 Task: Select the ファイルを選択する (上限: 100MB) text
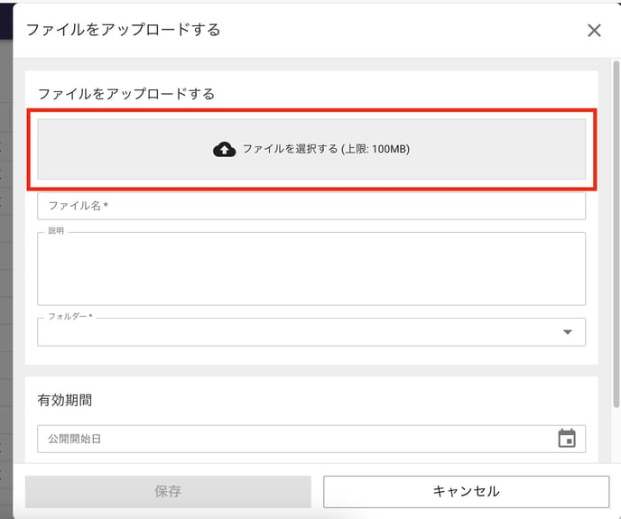326,149
